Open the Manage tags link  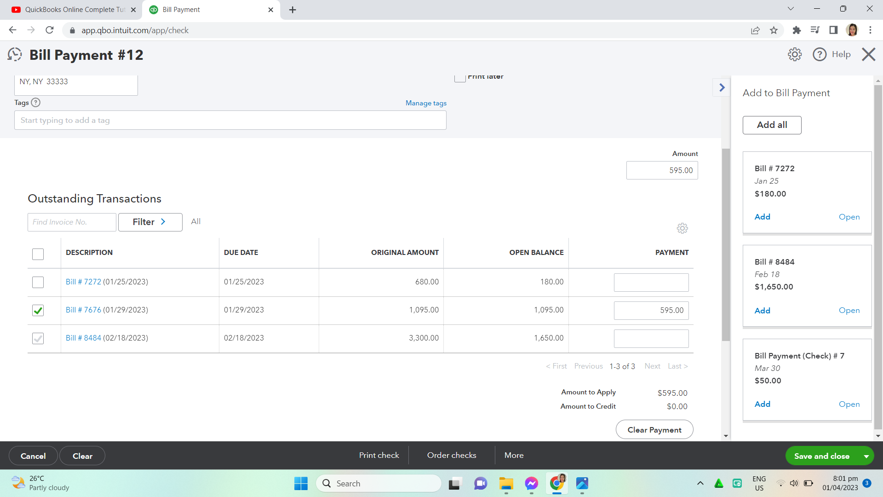pyautogui.click(x=426, y=103)
